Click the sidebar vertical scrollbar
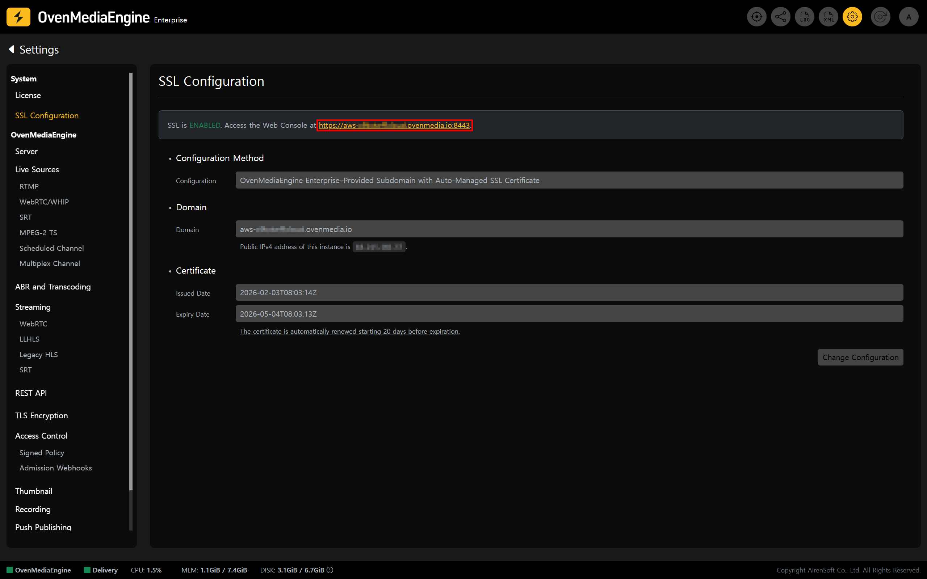The width and height of the screenshot is (927, 579). tap(131, 282)
